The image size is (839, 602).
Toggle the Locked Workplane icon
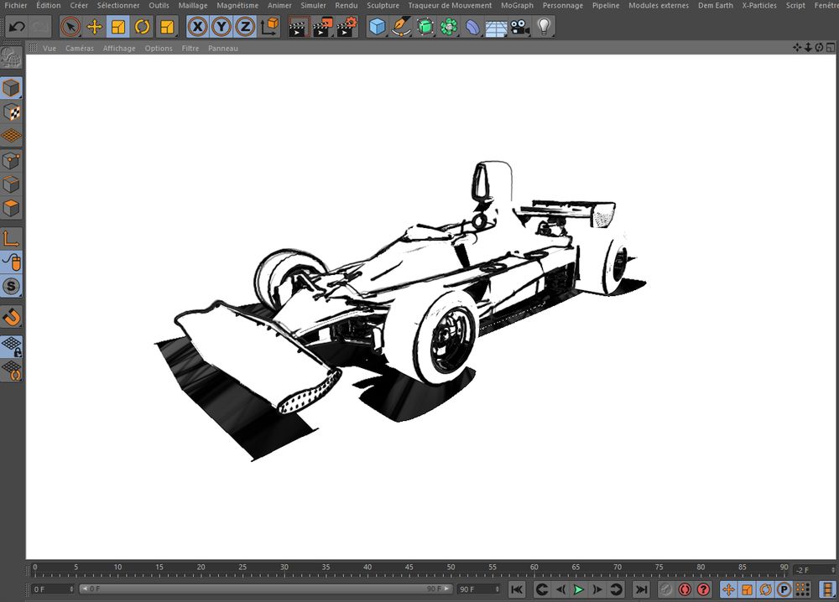pyautogui.click(x=11, y=346)
